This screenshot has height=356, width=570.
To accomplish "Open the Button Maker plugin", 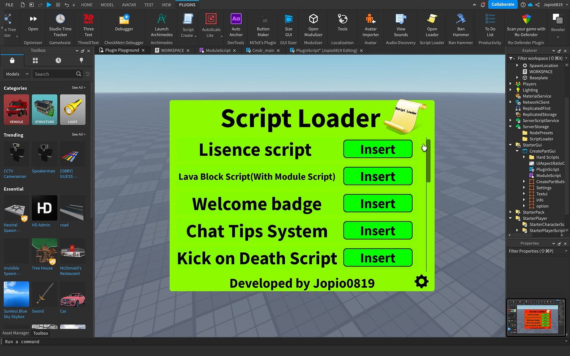I will (263, 26).
